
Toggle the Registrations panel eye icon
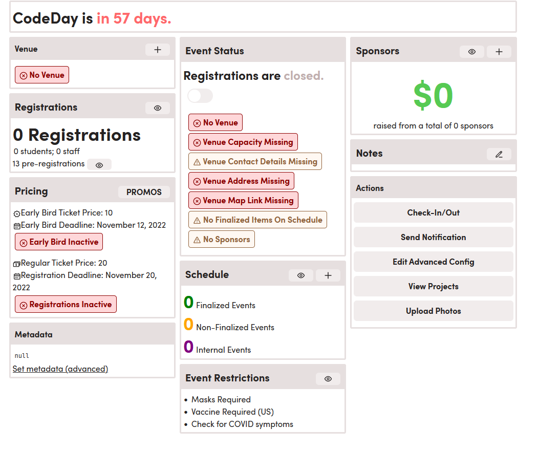[157, 108]
